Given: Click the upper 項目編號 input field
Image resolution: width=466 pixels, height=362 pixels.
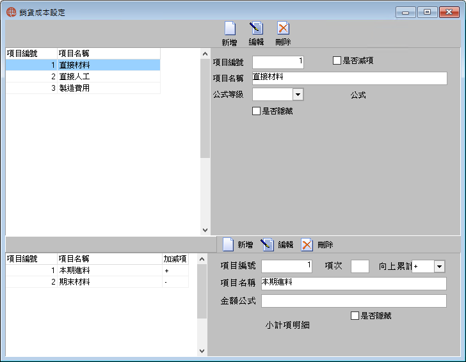Looking at the screenshot, I should (x=278, y=62).
